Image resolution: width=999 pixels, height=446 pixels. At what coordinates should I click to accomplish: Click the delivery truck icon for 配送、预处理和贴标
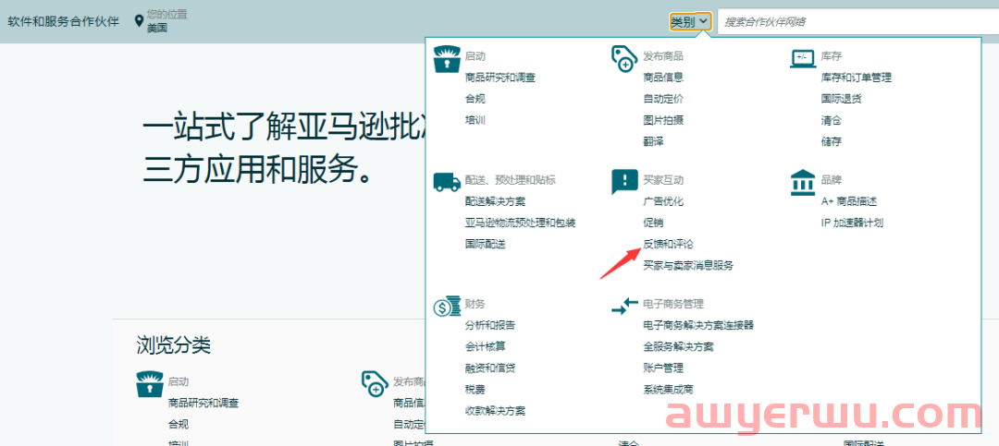[447, 182]
